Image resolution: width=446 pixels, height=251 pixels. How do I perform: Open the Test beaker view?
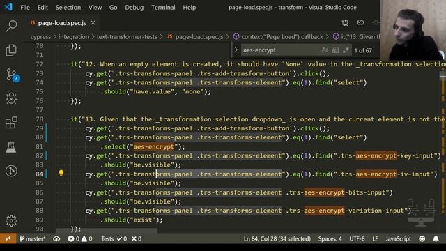[x=11, y=147]
